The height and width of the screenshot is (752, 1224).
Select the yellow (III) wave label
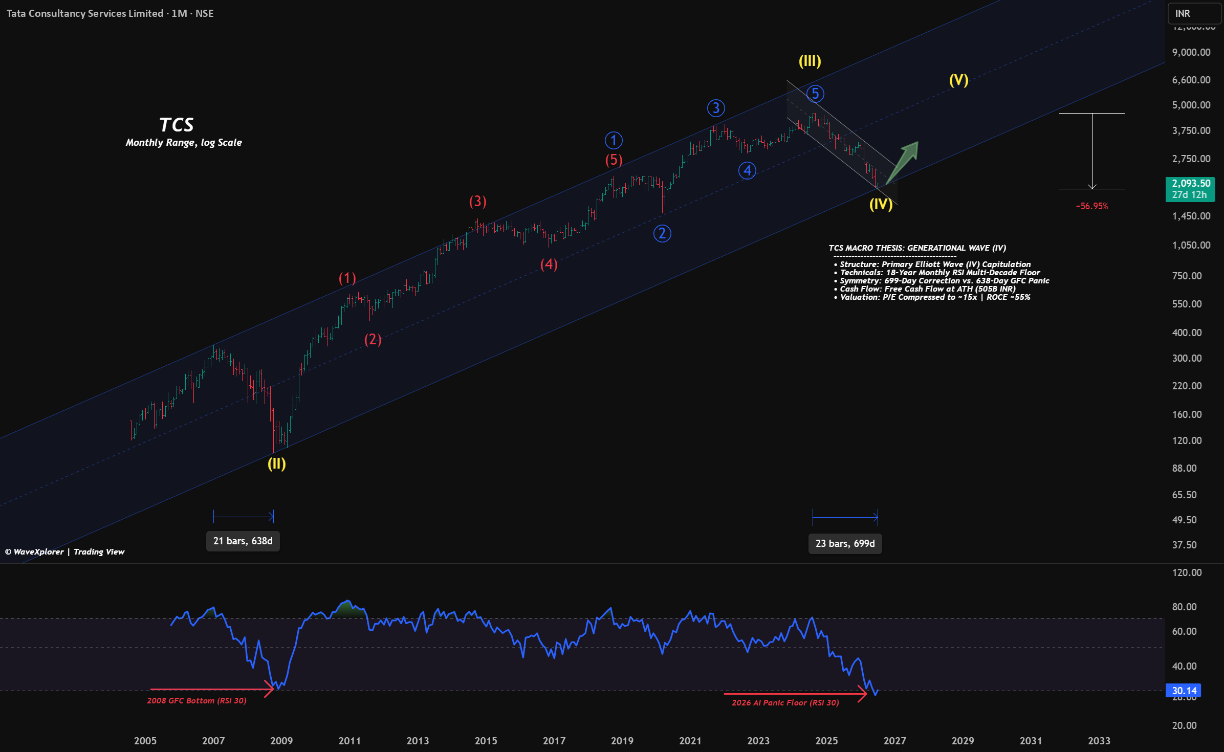pos(810,61)
